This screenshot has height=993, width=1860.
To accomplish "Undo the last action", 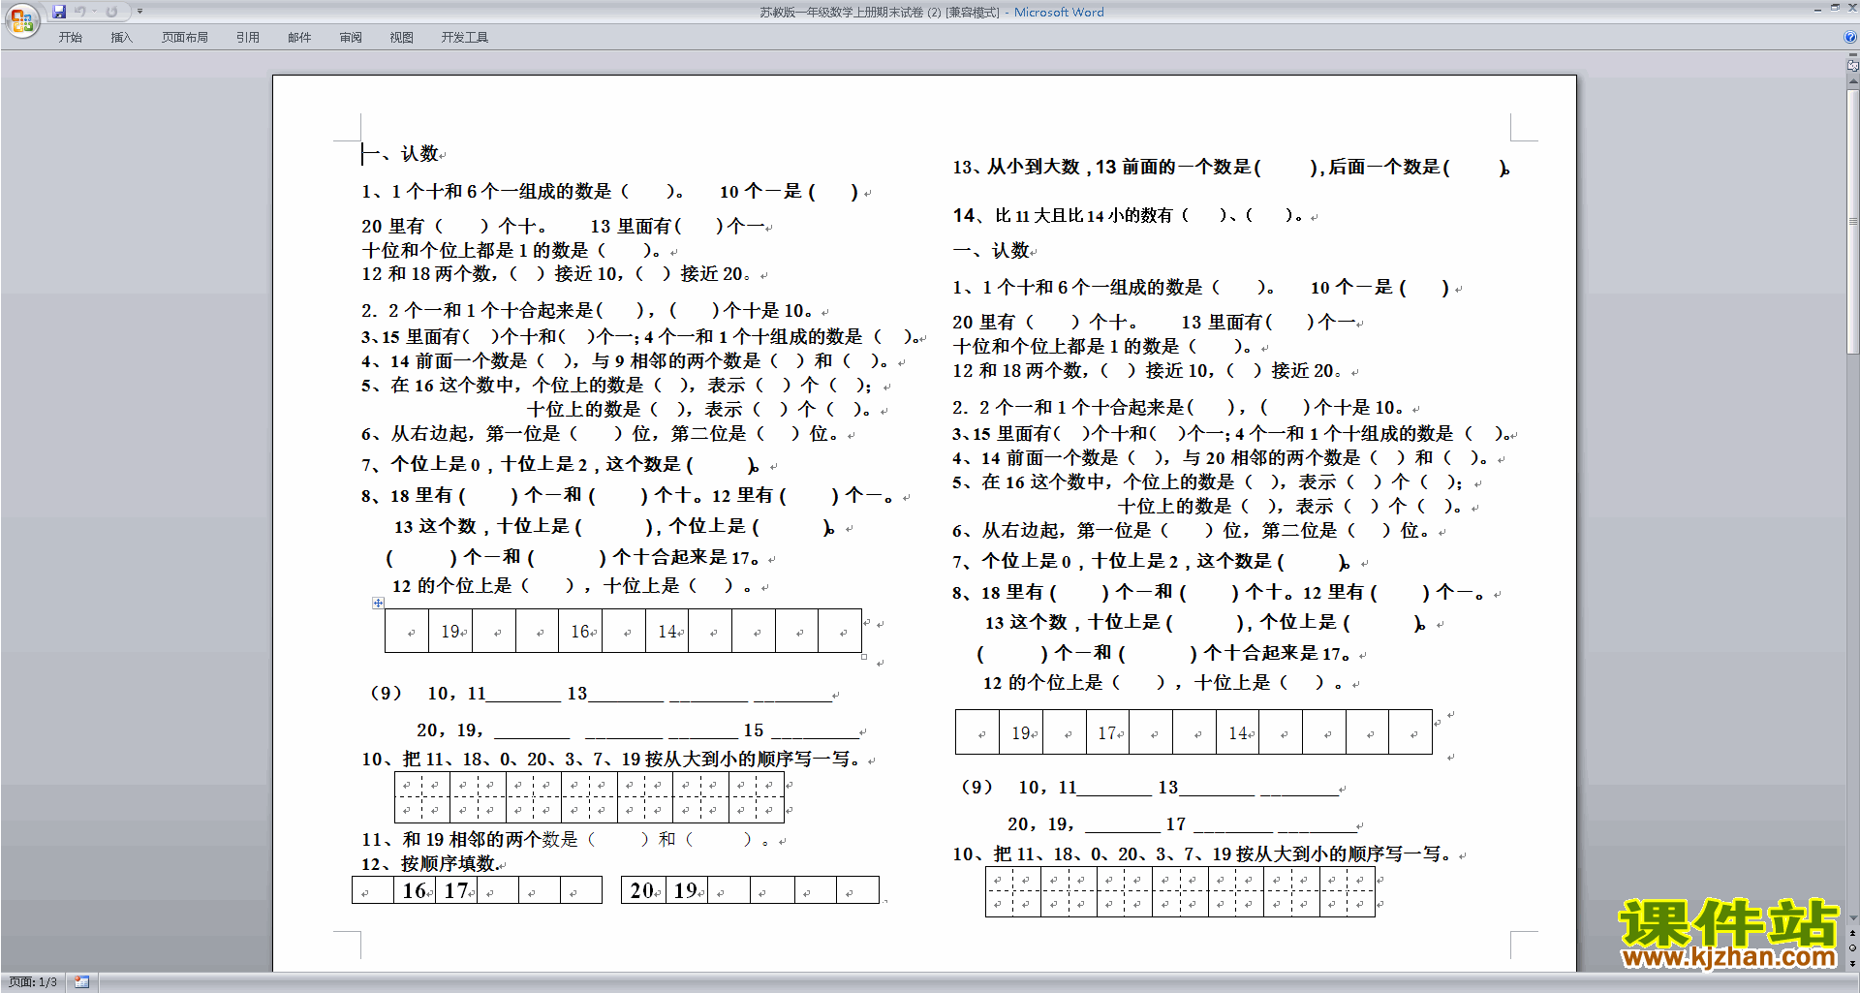I will (80, 12).
